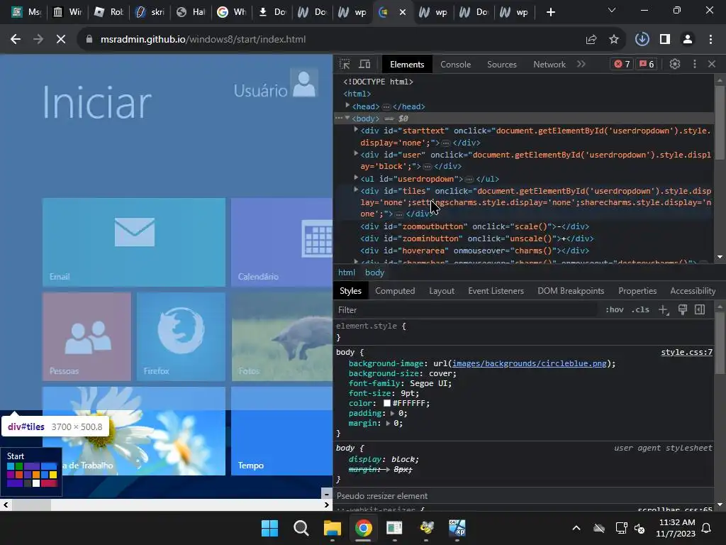Open DevTools settings gear
The width and height of the screenshot is (726, 545).
[675, 64]
